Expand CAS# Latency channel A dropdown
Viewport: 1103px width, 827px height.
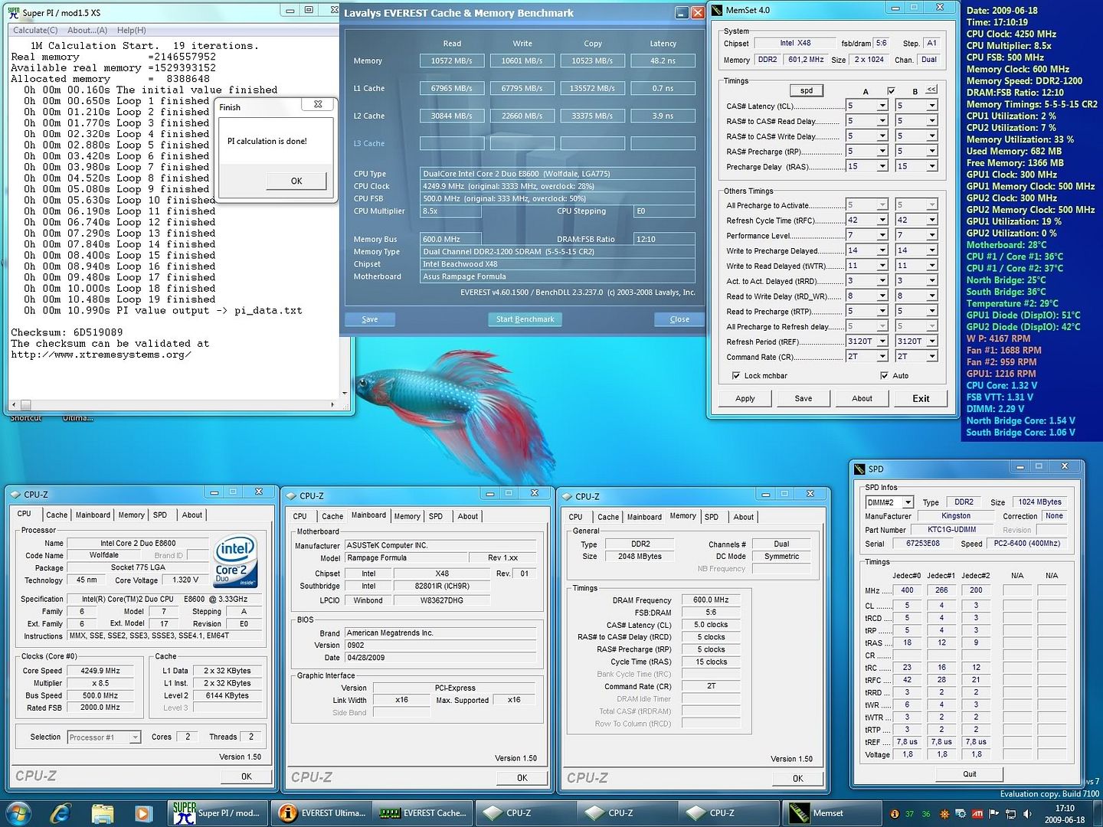click(x=882, y=106)
